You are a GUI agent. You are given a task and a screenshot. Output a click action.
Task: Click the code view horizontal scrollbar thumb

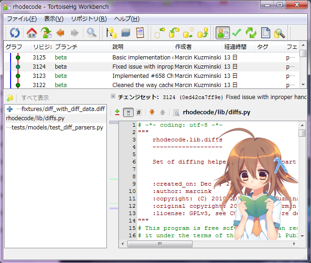160,244
